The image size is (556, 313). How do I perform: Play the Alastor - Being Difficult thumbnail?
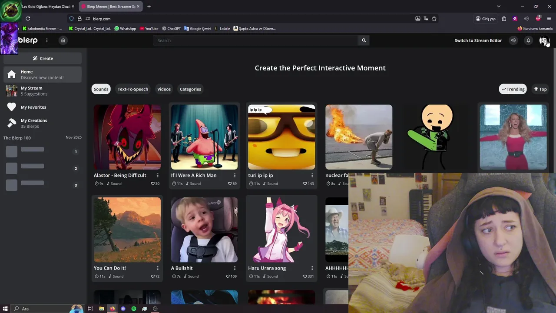(127, 137)
